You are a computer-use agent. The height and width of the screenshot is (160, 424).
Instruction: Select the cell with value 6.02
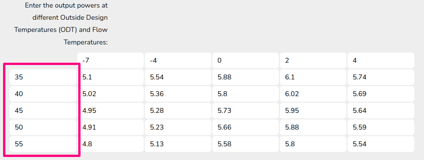click(x=313, y=94)
